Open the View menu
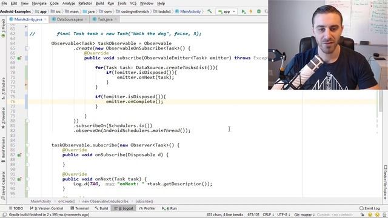 click(24, 3)
